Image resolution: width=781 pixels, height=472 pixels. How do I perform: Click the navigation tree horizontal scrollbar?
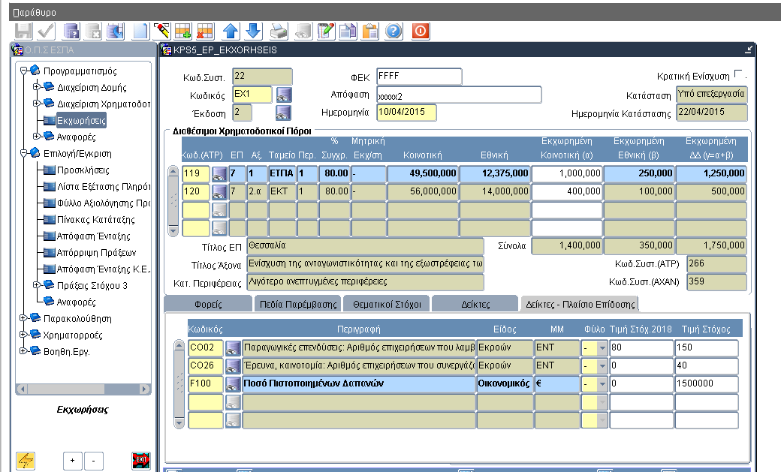click(83, 389)
